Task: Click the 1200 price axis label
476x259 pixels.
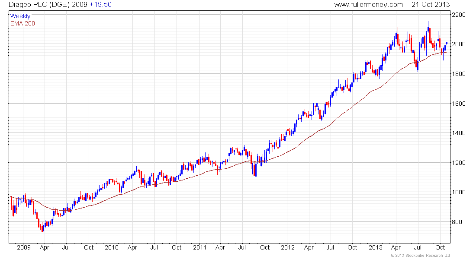Action: click(x=458, y=163)
